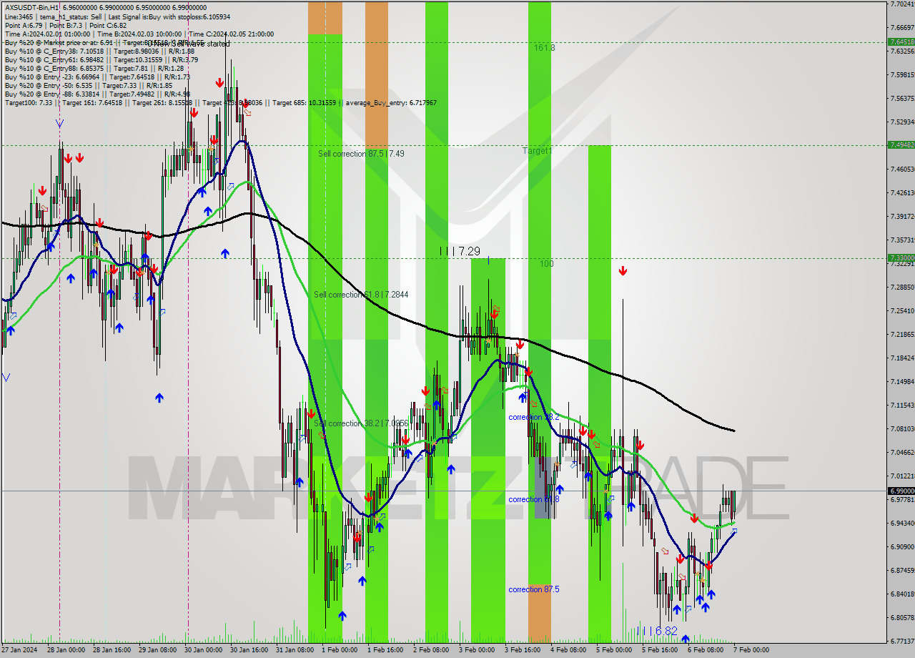Click the green 7.49482 price tag
This screenshot has width=915, height=658.
(x=901, y=144)
